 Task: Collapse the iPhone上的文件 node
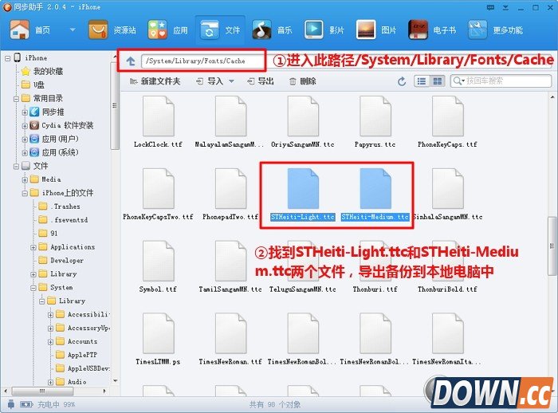pyautogui.click(x=25, y=193)
